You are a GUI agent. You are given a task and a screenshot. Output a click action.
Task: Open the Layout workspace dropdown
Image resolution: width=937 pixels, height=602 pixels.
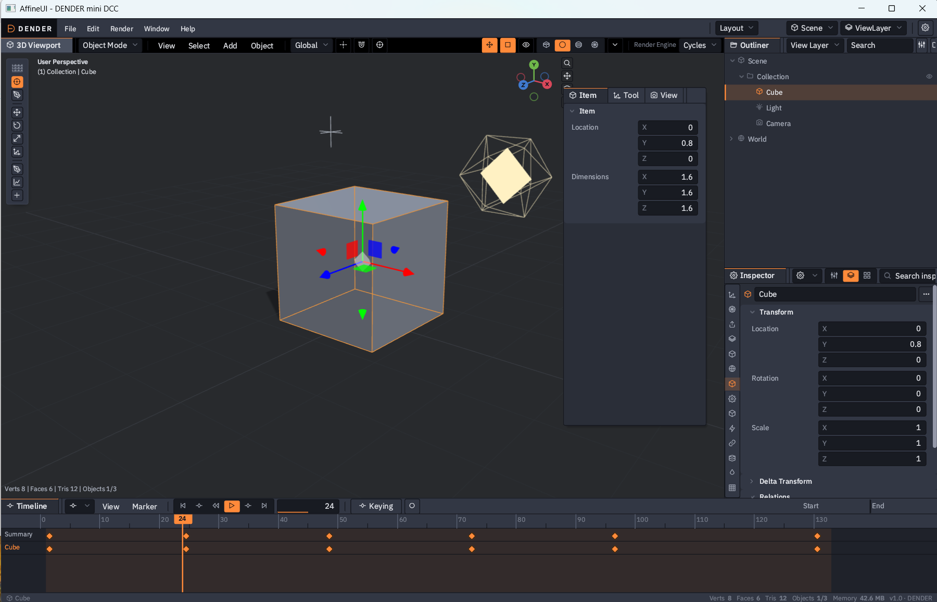pyautogui.click(x=736, y=28)
